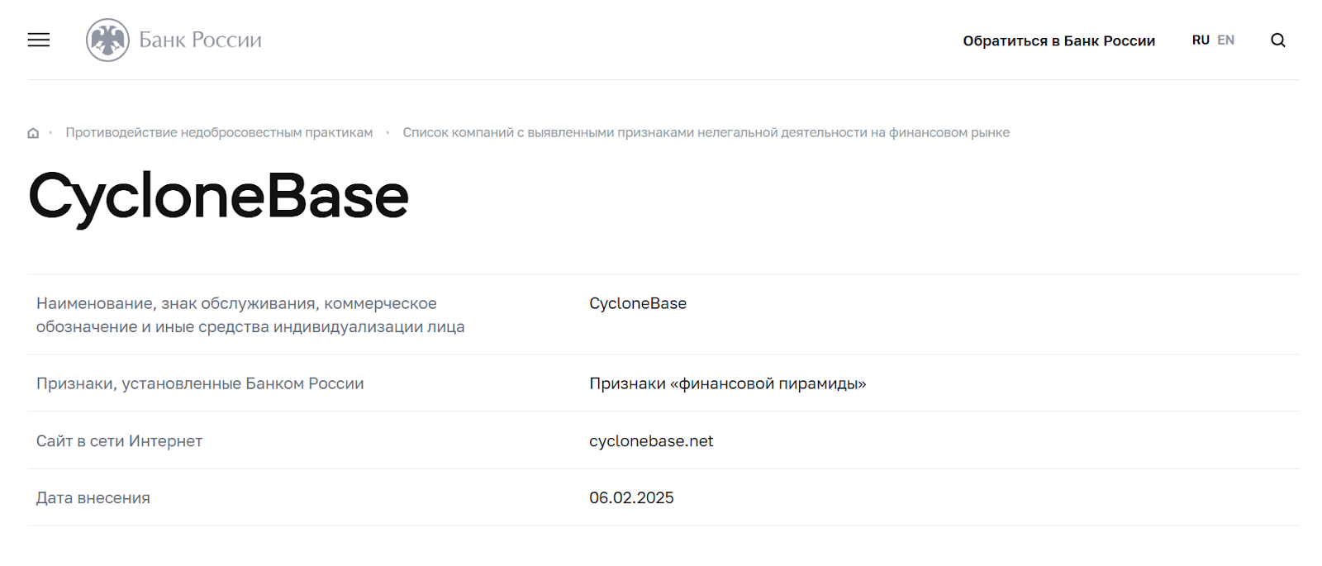
Task: Go to home via breadcrumb house icon
Action: 33,133
